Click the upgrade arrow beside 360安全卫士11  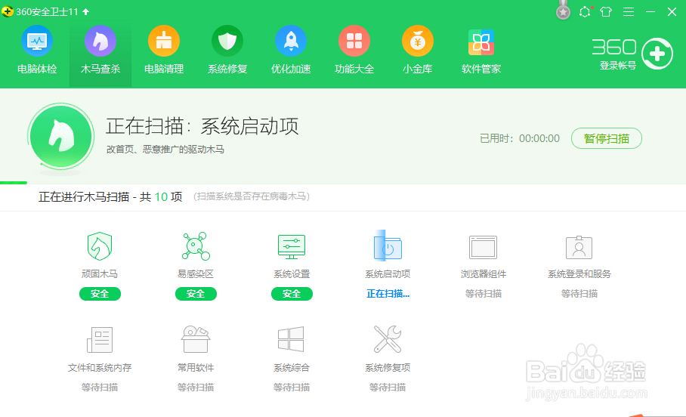pos(86,12)
